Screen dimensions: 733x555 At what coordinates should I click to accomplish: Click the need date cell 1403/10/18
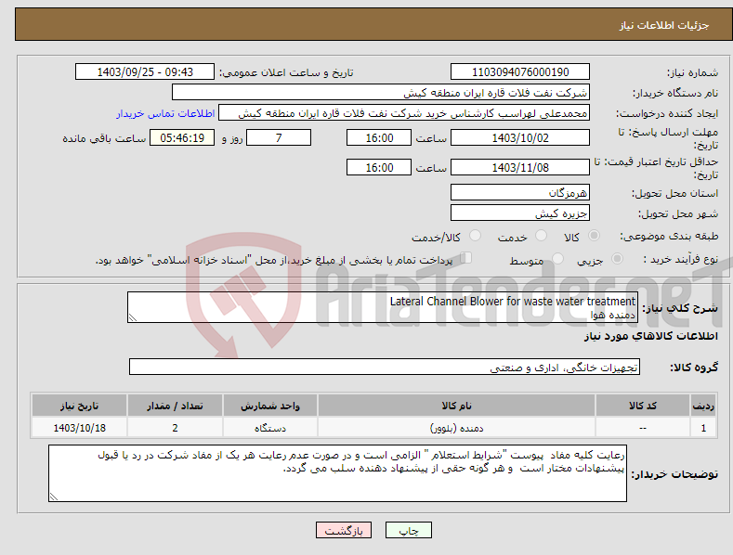tap(80, 428)
